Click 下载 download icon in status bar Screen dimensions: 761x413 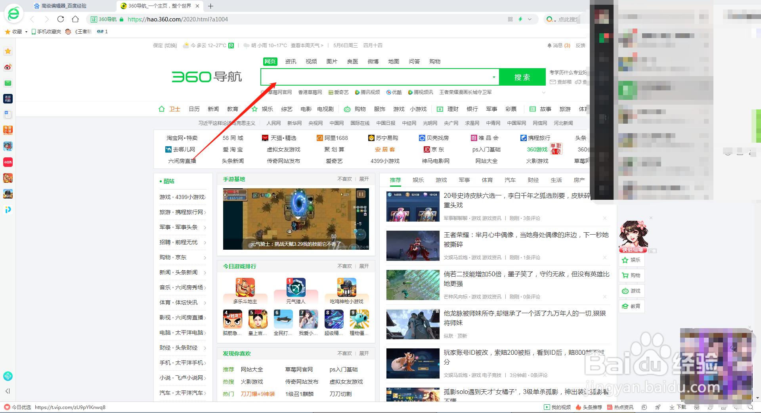pyautogui.click(x=678, y=407)
